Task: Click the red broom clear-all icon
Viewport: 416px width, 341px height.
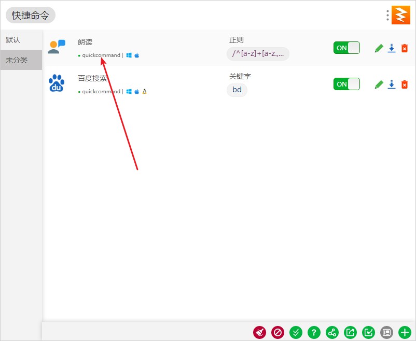Action: point(259,332)
